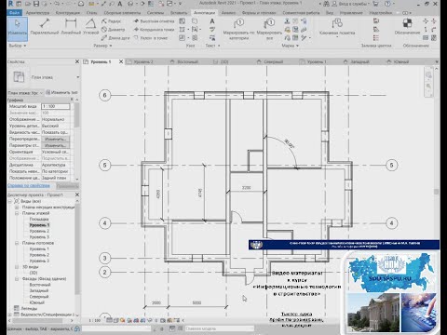The image size is (447, 335).
Task: Click the Save icon in quick access toolbar
Action: (36, 4)
